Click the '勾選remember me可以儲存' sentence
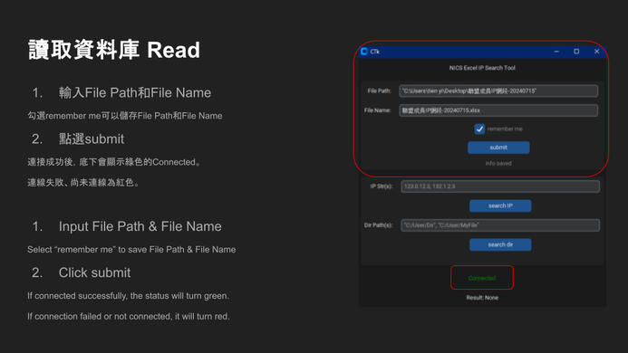Viewport: 628px width, 353px height. [124, 116]
